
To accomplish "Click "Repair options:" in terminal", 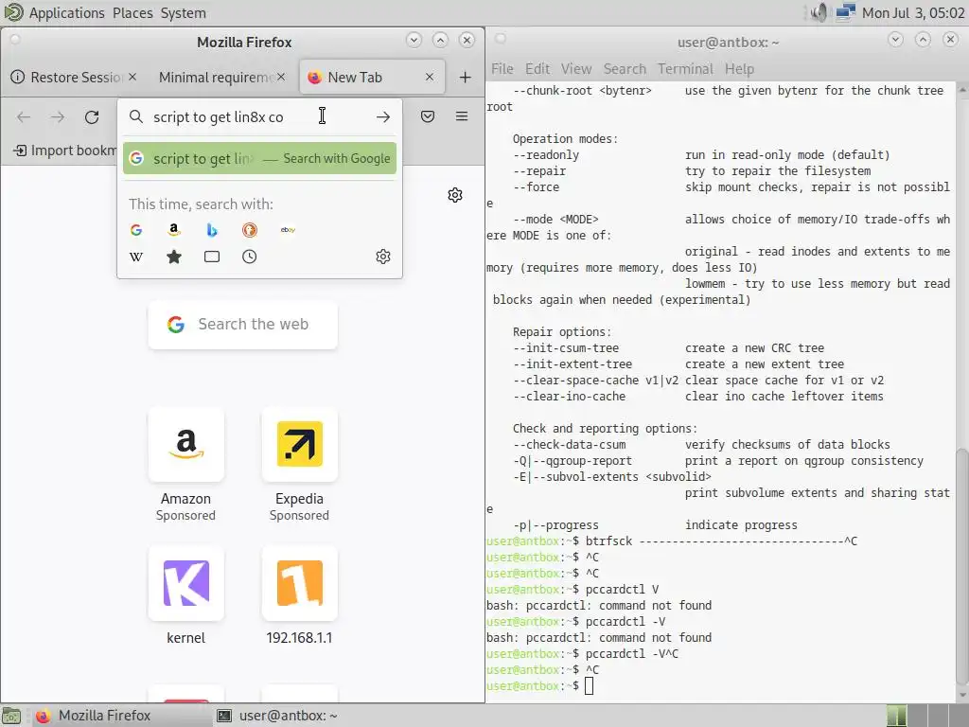I will [562, 332].
